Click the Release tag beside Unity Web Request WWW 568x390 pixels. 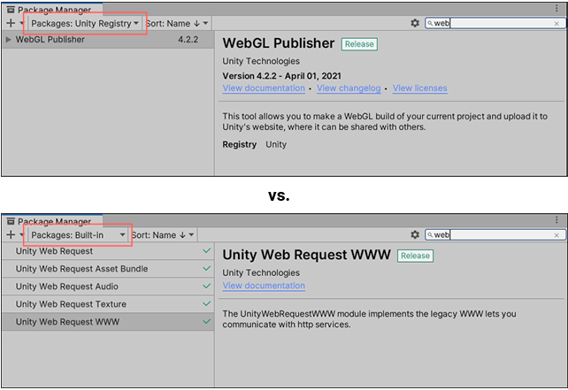(415, 256)
